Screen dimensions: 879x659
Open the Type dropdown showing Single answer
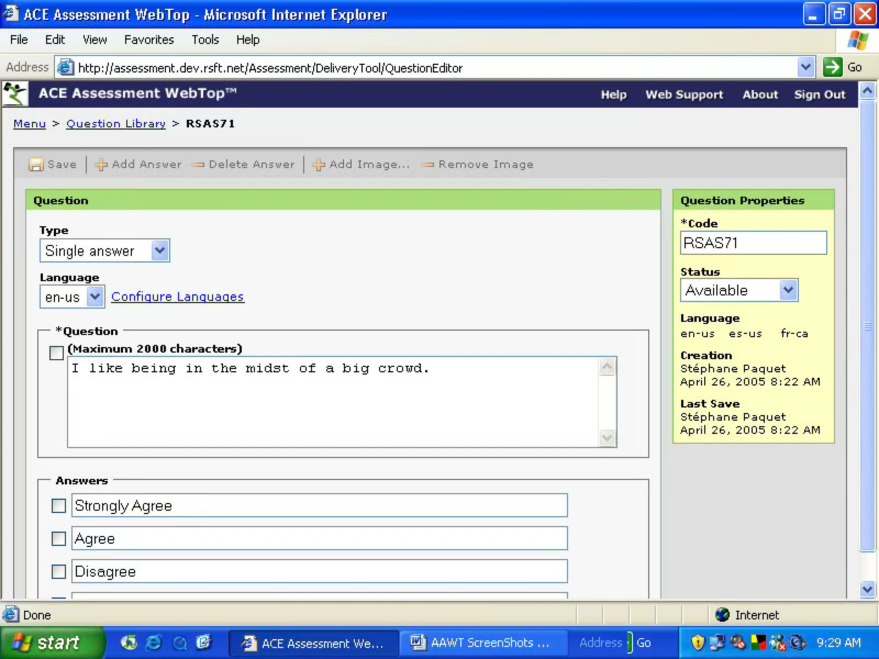click(x=159, y=250)
